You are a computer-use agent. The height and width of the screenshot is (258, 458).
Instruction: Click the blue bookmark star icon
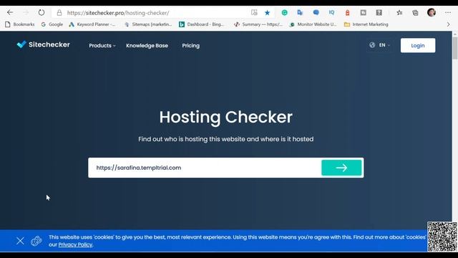click(267, 13)
